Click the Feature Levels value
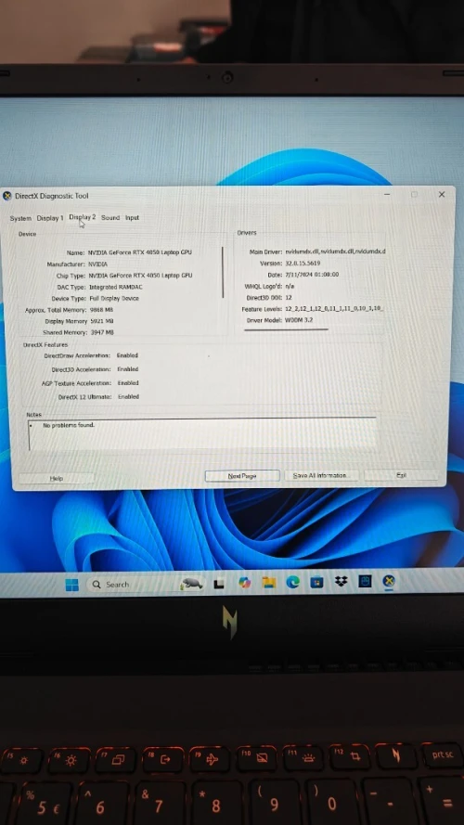 click(x=335, y=309)
